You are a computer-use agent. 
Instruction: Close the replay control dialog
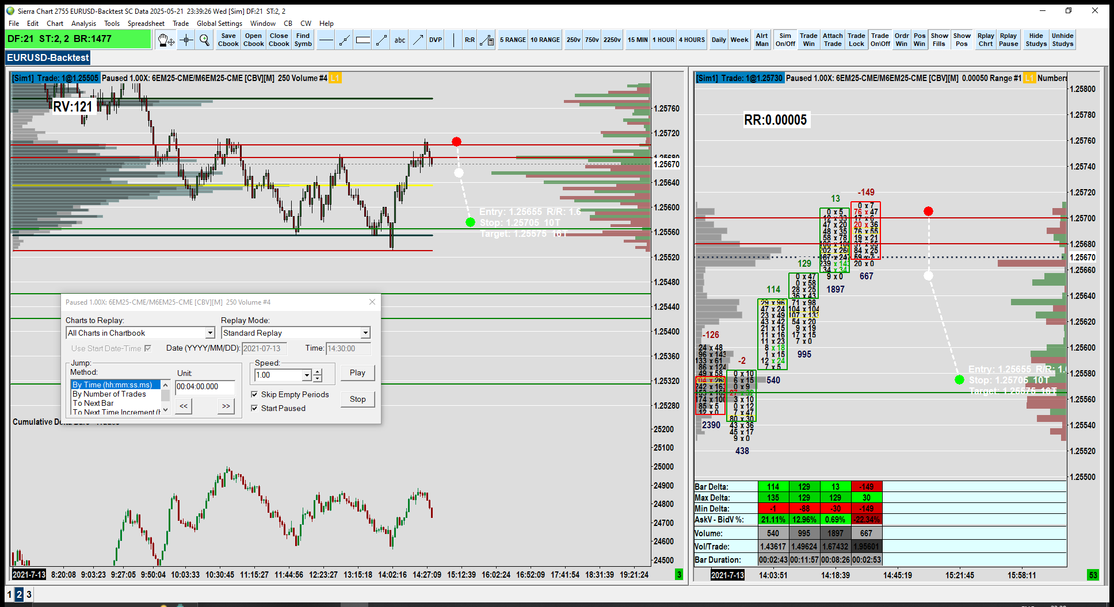pyautogui.click(x=372, y=302)
